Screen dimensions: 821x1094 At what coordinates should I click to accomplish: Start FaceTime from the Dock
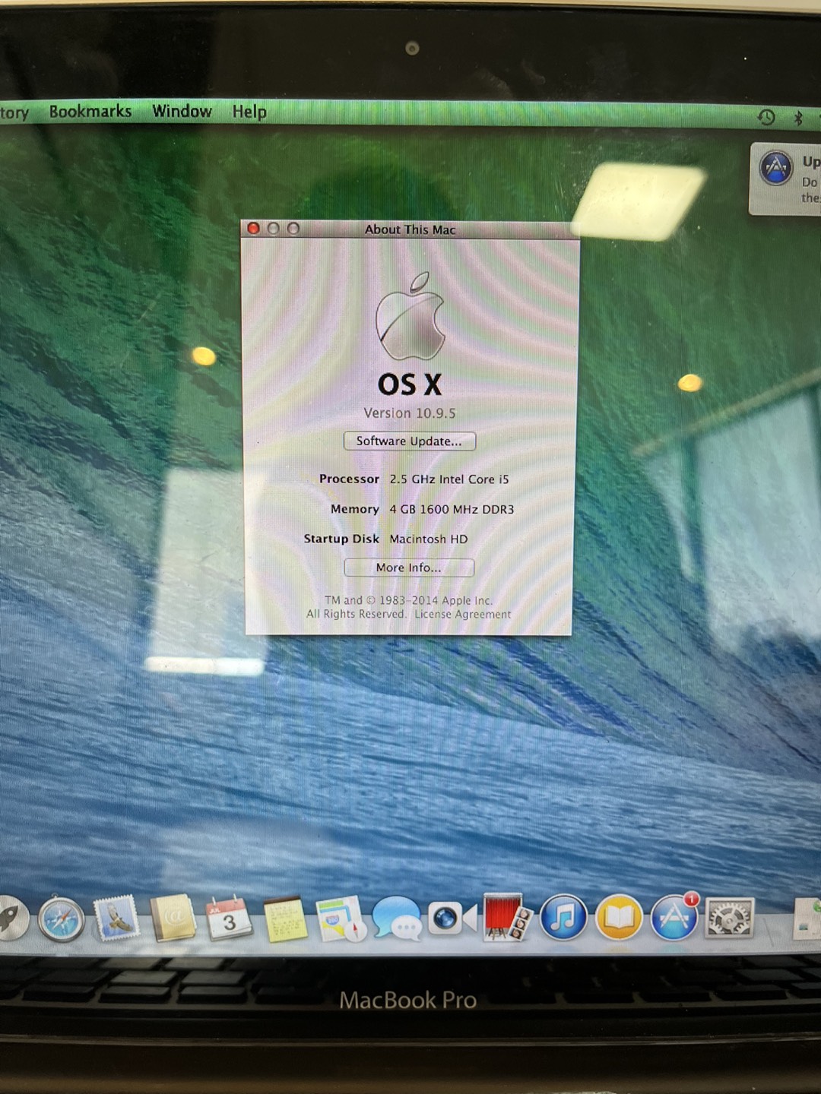449,919
